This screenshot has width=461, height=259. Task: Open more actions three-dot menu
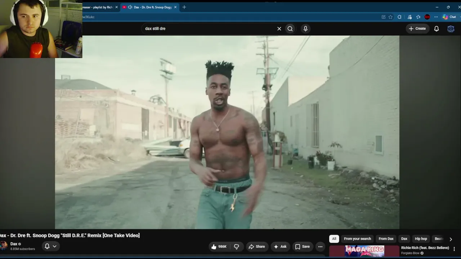click(320, 246)
